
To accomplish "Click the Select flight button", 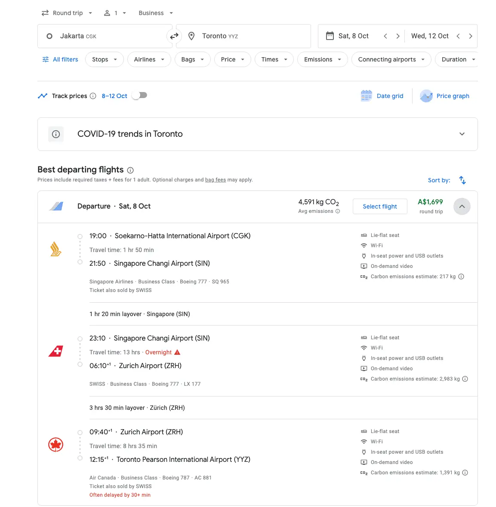I will click(x=380, y=206).
